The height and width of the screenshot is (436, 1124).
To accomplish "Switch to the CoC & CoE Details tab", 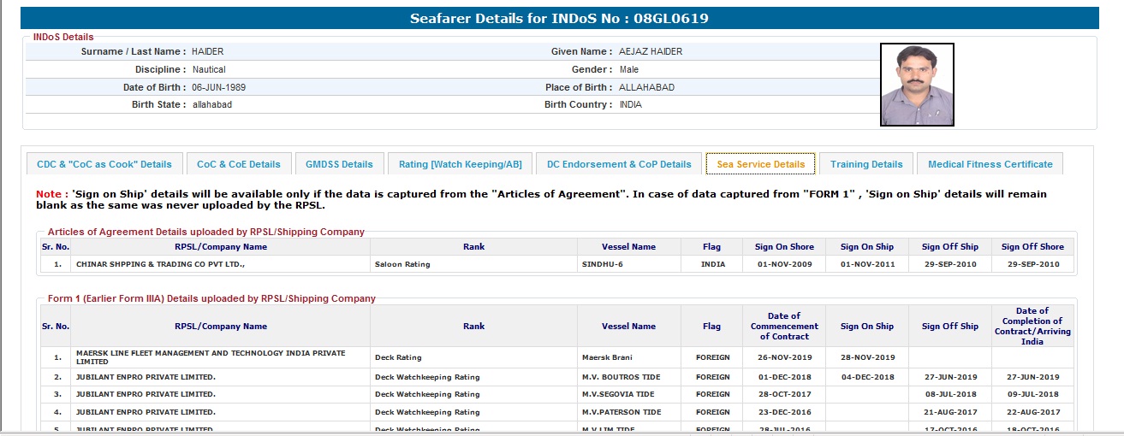I will 239,164.
